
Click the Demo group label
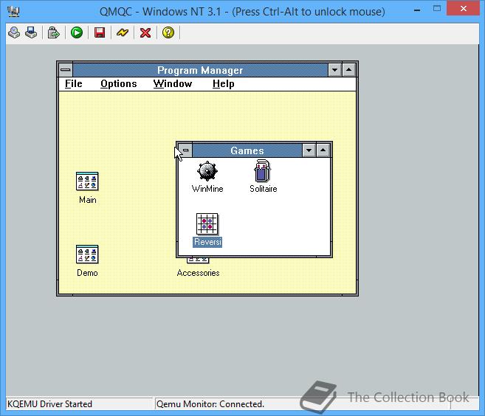coord(87,273)
